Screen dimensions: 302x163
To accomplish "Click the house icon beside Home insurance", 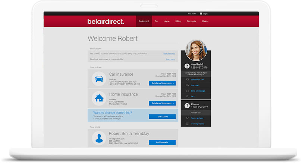I will pyautogui.click(x=99, y=98).
